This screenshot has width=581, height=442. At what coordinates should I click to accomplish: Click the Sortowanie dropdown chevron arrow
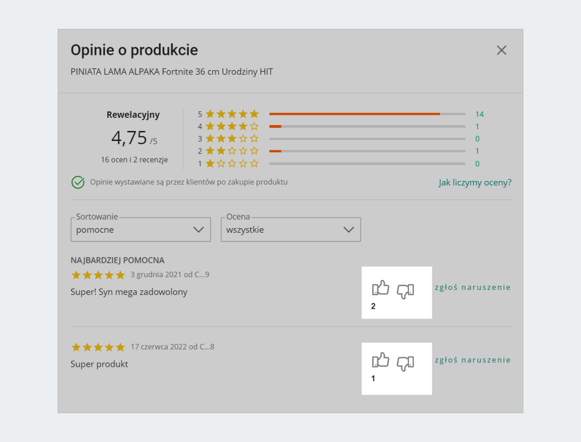coord(199,230)
